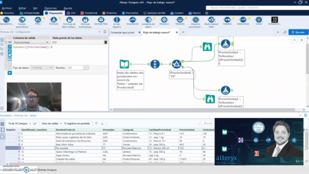Viewport: 309px width, 174px height.
Task: Confirm field selection checkmark in results
Action: [x=35, y=124]
